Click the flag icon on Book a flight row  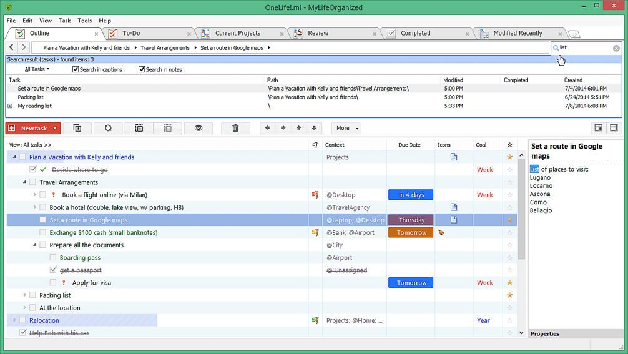click(315, 195)
